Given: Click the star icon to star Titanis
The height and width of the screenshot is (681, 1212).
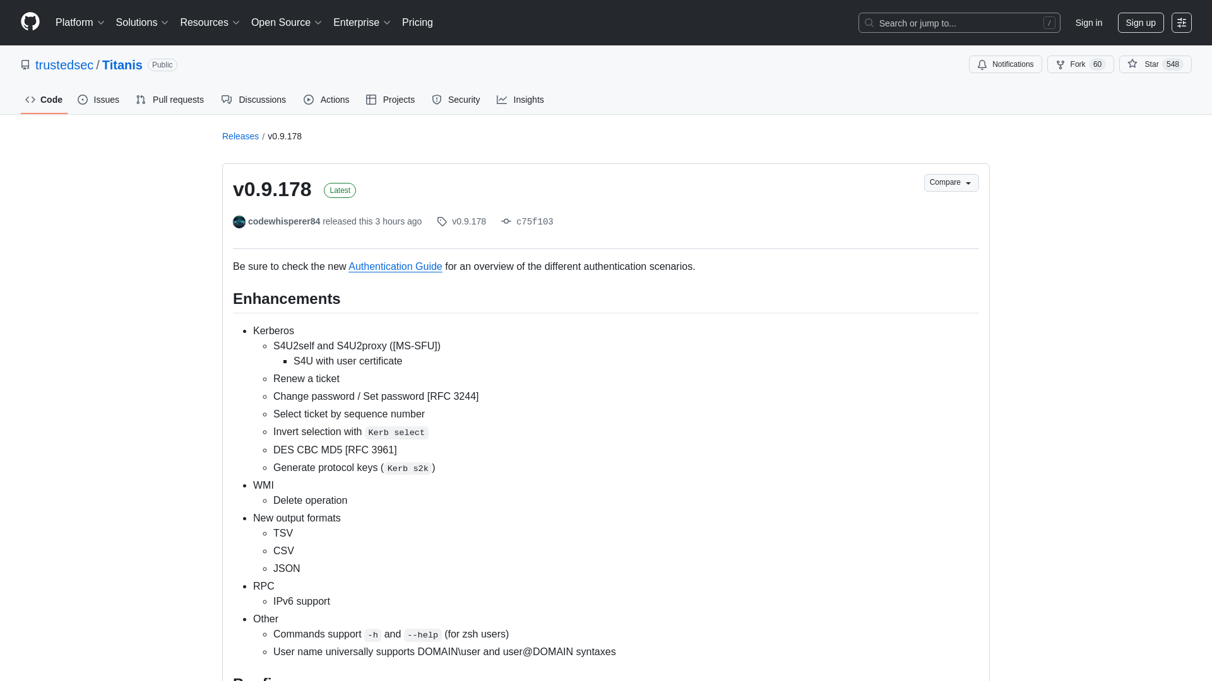Looking at the screenshot, I should pos(1133,64).
